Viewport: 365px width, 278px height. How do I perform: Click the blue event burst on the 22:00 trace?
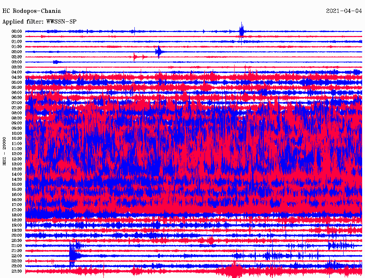click(74, 256)
